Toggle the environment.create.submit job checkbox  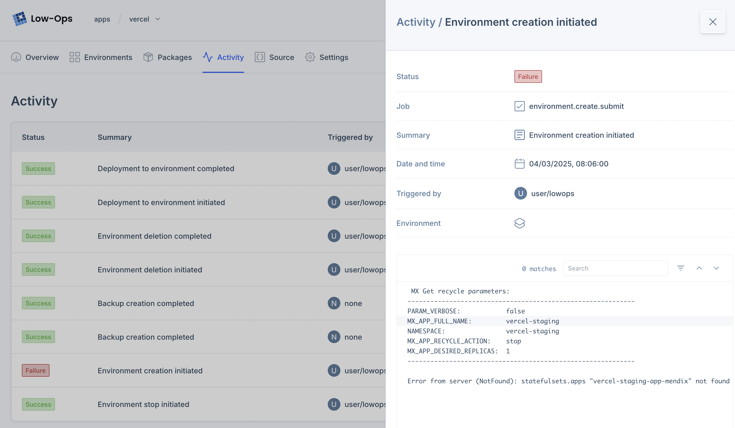(520, 106)
